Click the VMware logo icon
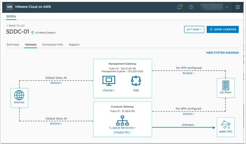 [x=9, y=7]
